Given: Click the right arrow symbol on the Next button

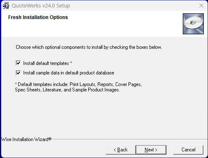Looking at the screenshot, I should pyautogui.click(x=156, y=150).
